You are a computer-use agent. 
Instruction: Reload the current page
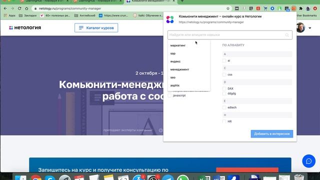click(19, 8)
